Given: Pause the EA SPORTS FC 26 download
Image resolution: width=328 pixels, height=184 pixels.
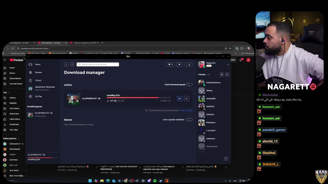Looking at the screenshot, I should point(179,98).
